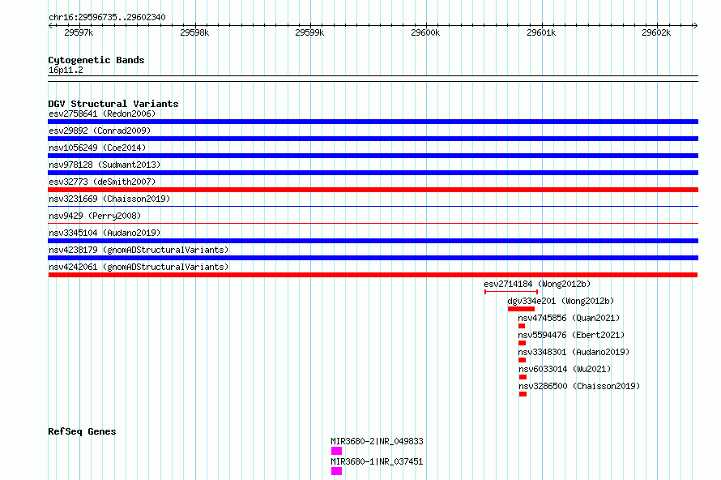
Task: Click the blue bar under nsv3345104
Action: point(373,241)
